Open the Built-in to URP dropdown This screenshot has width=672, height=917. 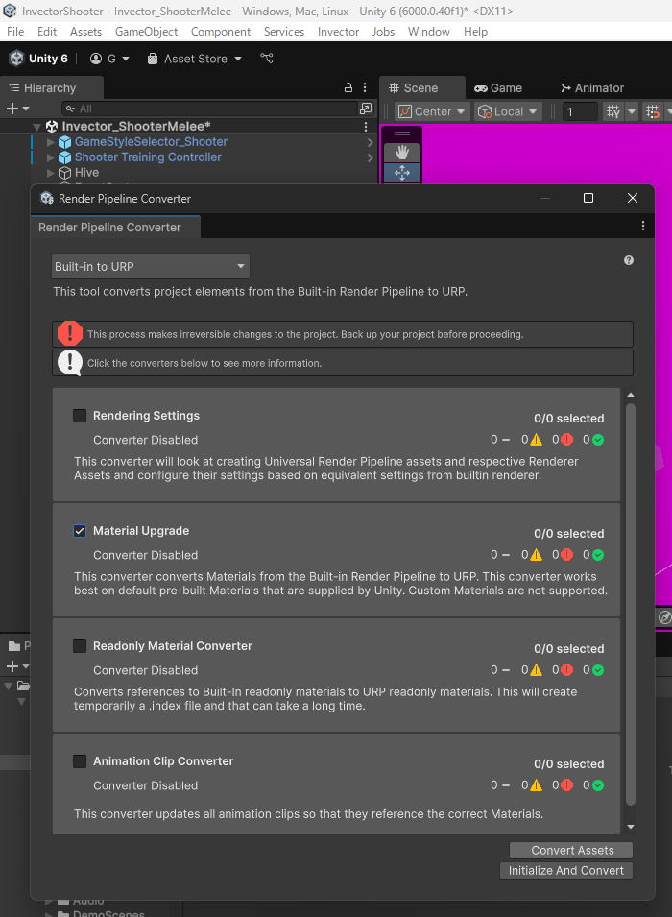coord(151,266)
